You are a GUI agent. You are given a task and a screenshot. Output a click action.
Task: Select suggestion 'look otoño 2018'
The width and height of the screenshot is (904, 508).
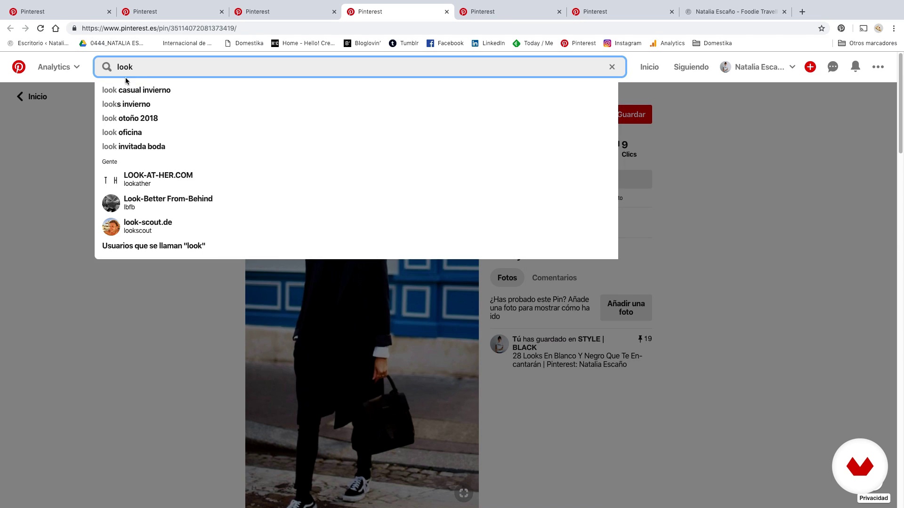coord(130,118)
